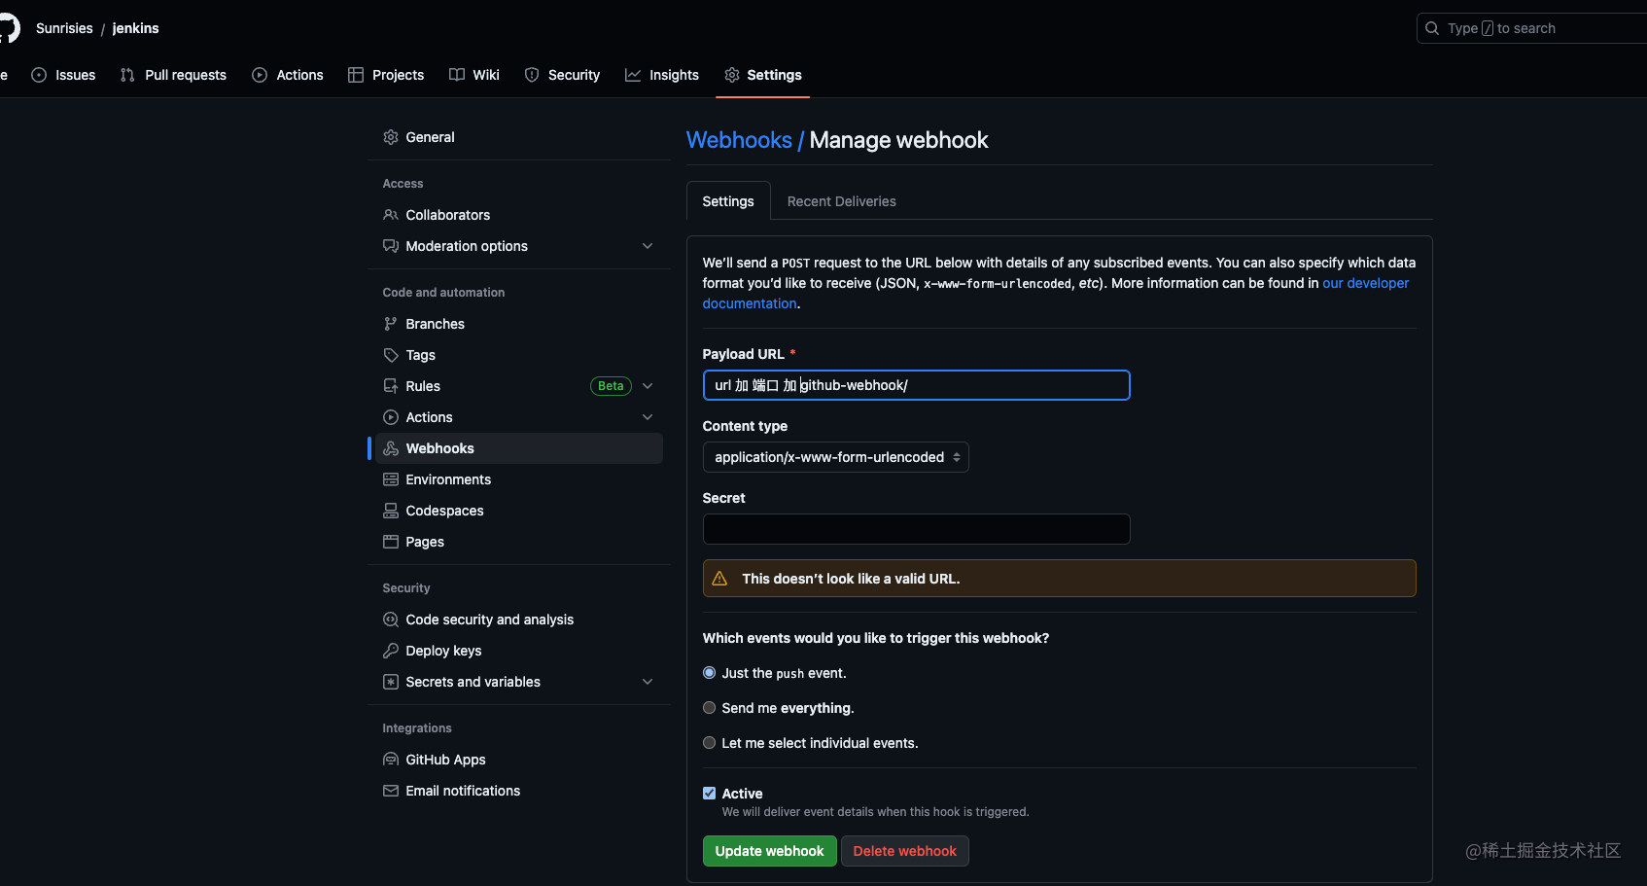1647x886 pixels.
Task: Expand the Moderation options section
Action: (x=648, y=246)
